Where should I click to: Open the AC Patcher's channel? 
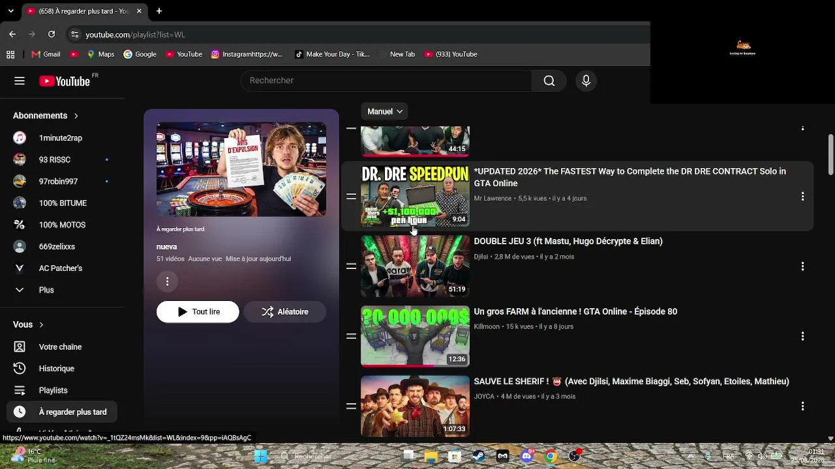click(x=62, y=268)
